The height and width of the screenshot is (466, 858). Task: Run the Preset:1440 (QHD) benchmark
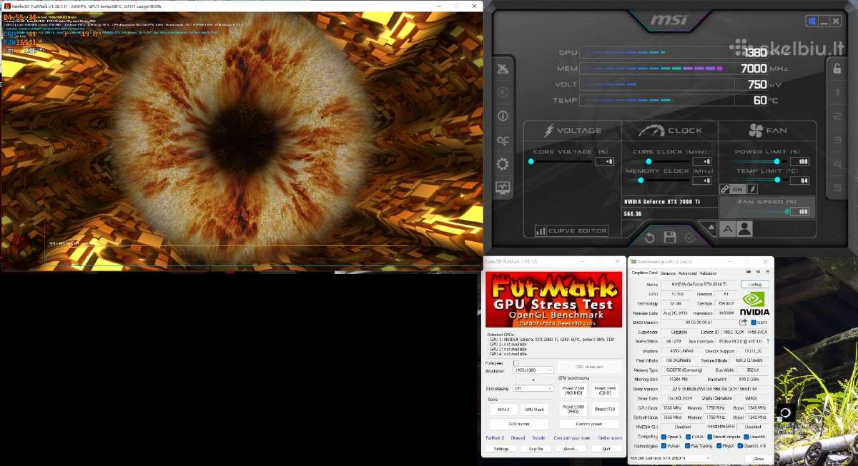coord(605,391)
